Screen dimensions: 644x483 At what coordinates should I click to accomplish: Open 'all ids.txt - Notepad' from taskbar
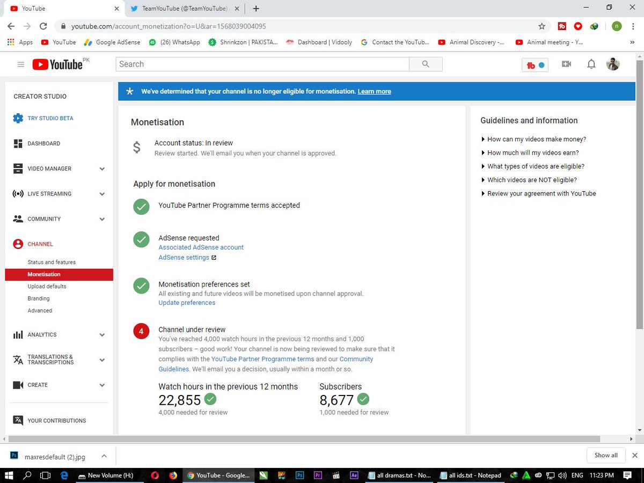(x=471, y=475)
